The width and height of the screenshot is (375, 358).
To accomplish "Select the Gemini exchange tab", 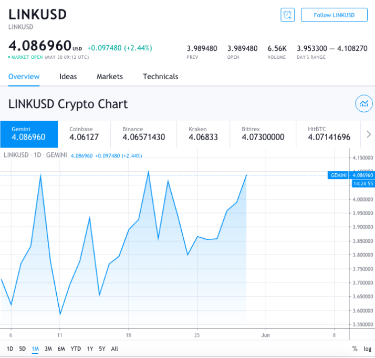I will 29,134.
